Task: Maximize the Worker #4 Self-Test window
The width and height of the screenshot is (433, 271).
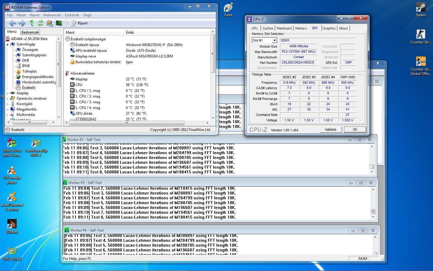Action: (x=363, y=230)
